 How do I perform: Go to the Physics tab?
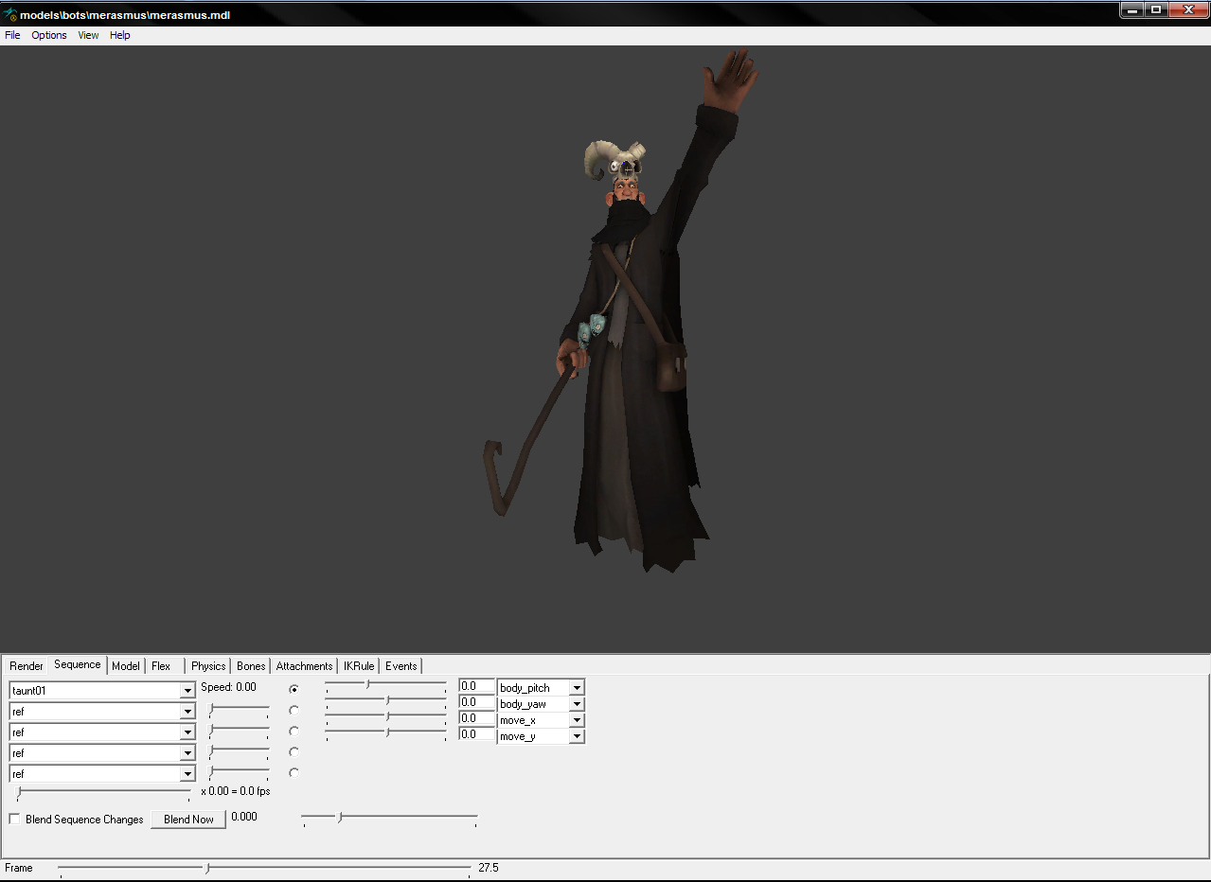click(208, 666)
